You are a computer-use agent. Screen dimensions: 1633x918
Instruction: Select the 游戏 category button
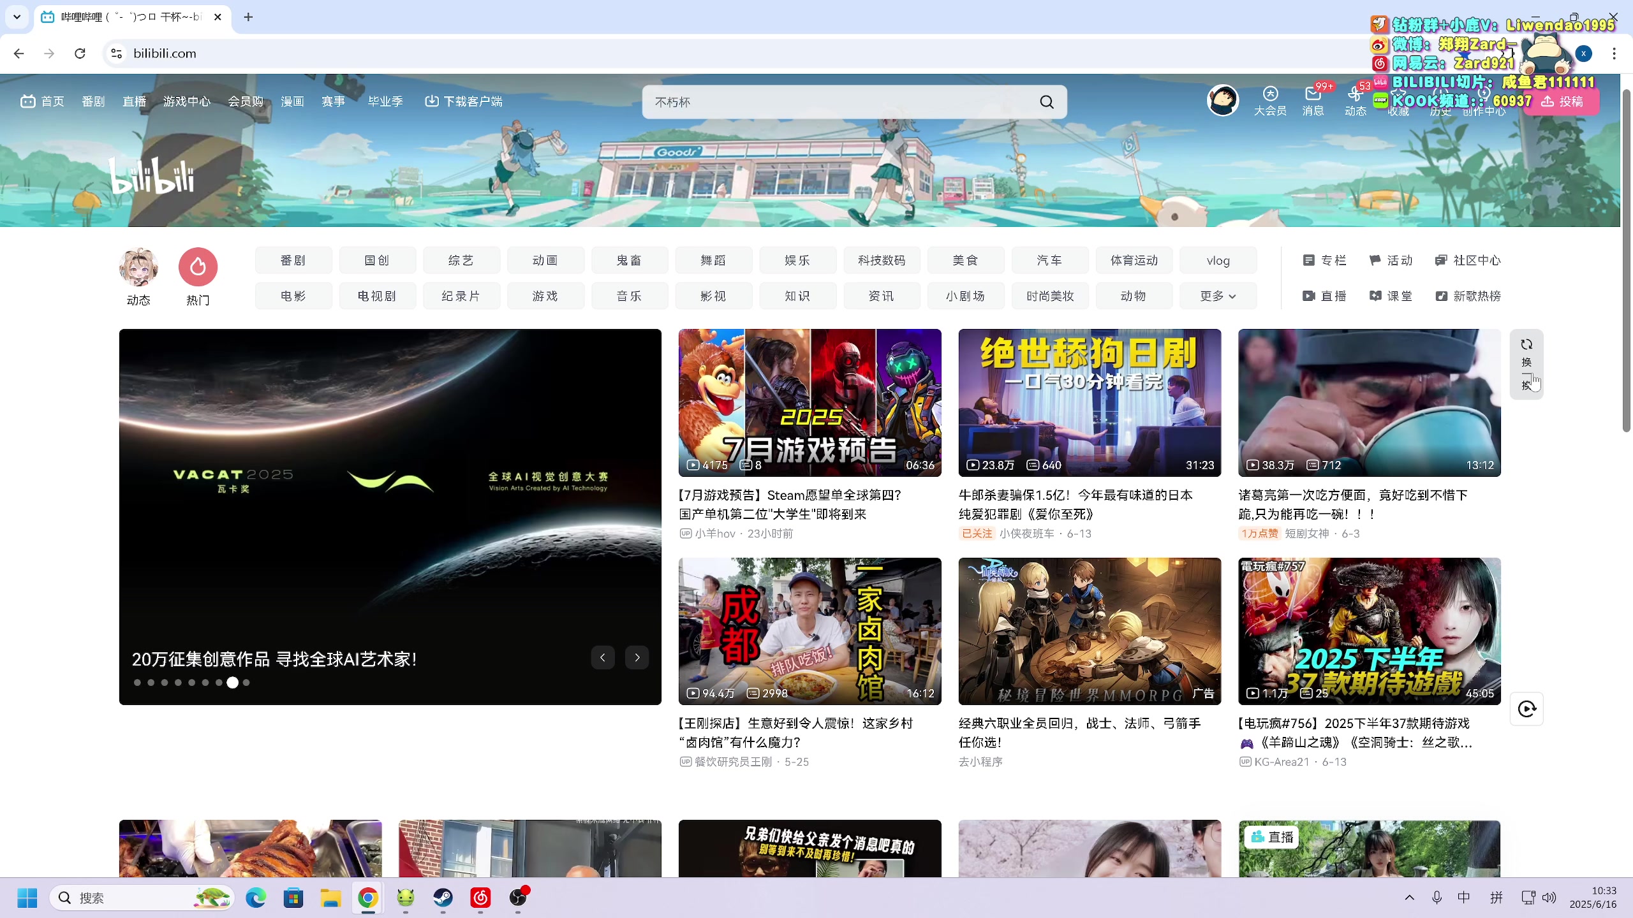pyautogui.click(x=545, y=296)
